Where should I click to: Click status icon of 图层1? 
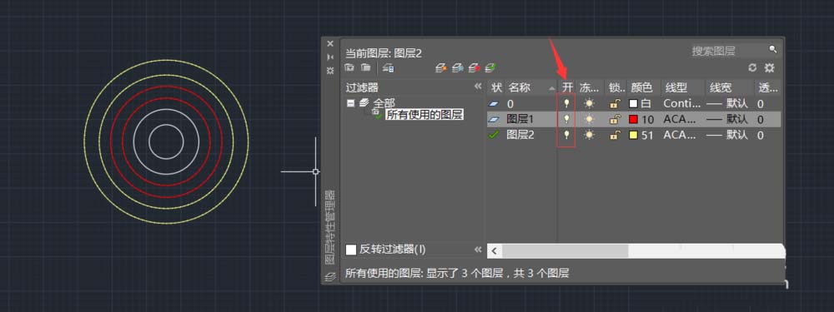click(x=494, y=119)
